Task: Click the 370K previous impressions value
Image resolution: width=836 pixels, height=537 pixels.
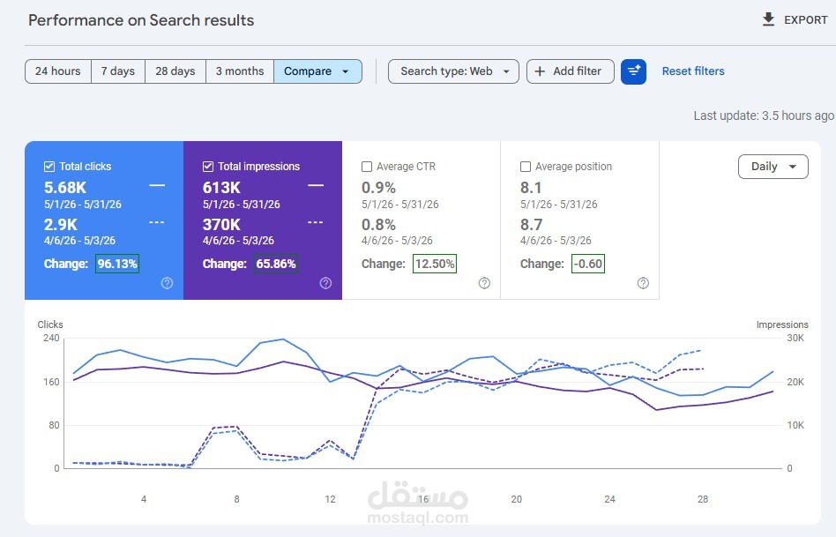Action: (x=221, y=225)
